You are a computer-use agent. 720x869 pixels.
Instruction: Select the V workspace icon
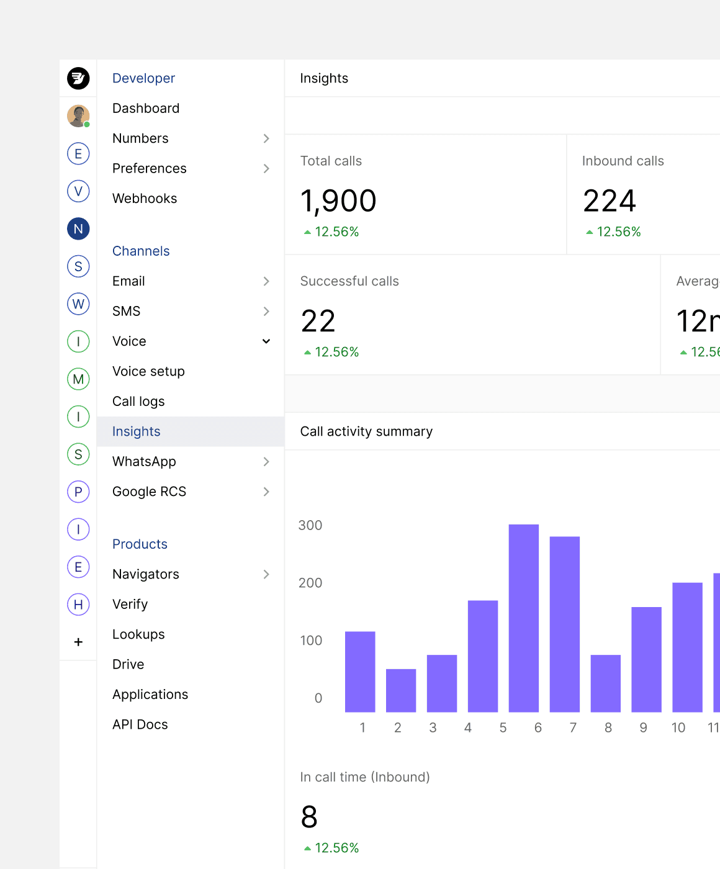78,191
